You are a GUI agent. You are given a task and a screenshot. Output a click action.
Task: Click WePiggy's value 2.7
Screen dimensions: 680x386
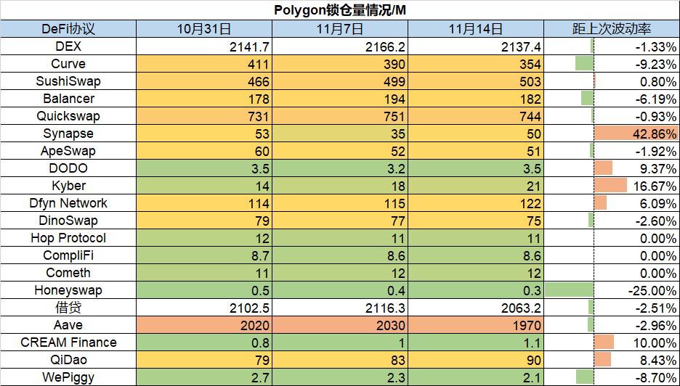pyautogui.click(x=204, y=377)
